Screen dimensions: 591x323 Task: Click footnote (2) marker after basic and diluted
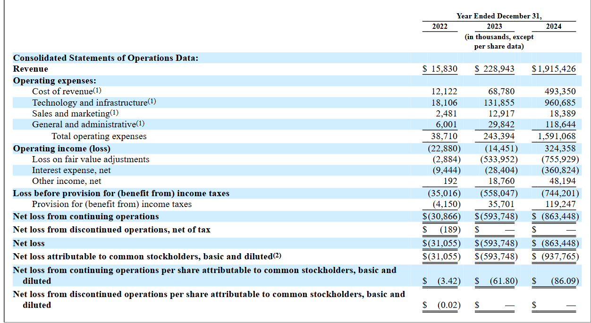[277, 256]
